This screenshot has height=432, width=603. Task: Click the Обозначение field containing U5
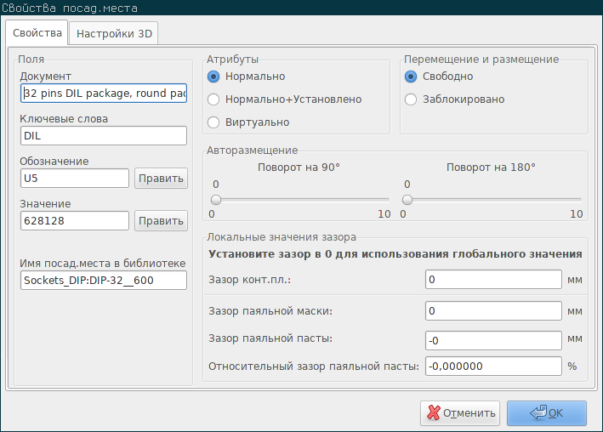pyautogui.click(x=75, y=178)
